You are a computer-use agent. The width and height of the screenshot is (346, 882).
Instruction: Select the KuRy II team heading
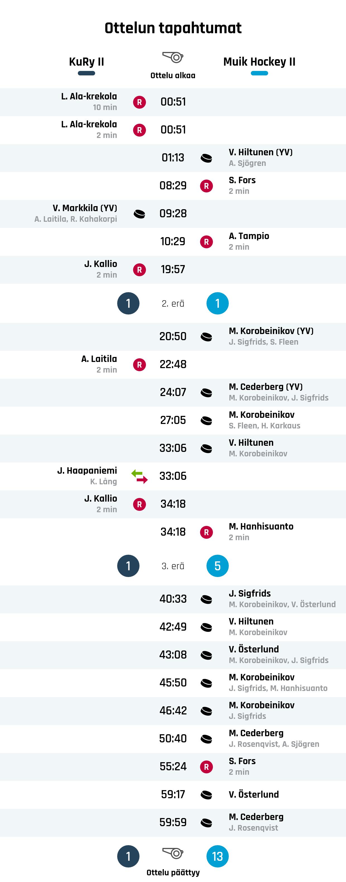point(86,62)
